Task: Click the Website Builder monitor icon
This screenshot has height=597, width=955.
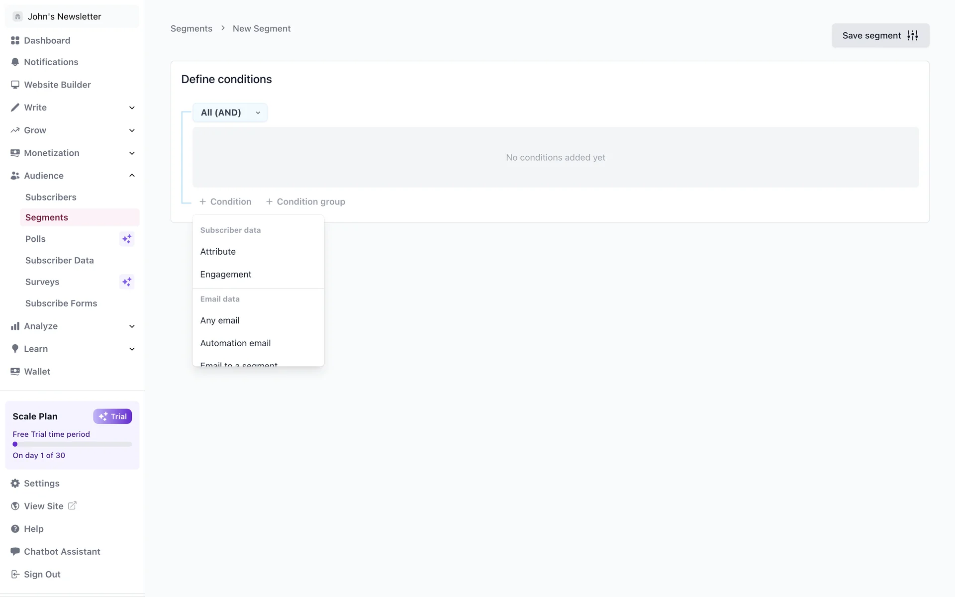Action: click(15, 85)
